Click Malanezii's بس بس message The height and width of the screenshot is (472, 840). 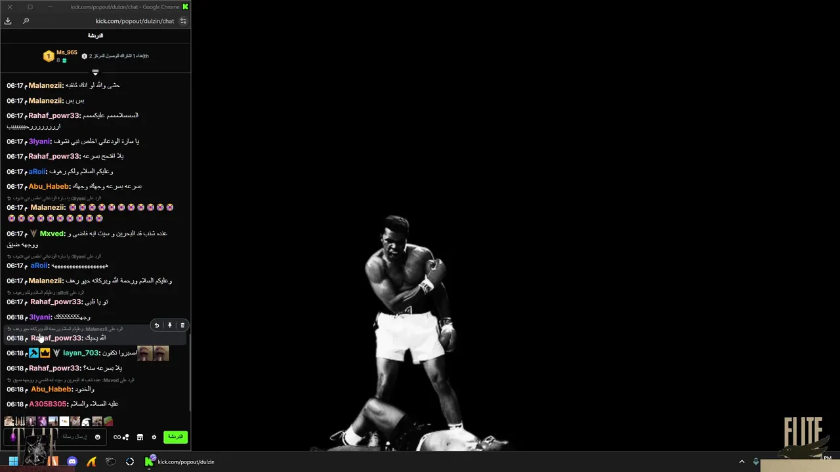point(75,100)
